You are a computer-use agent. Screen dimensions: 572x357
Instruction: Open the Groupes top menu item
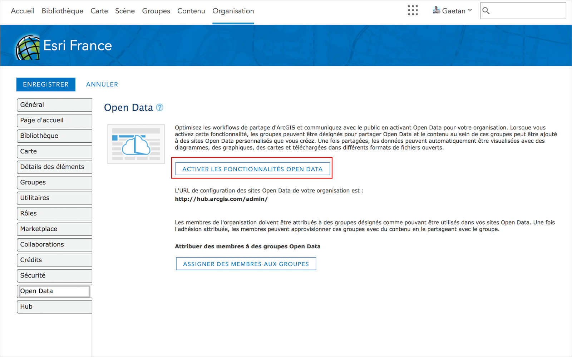click(x=156, y=11)
